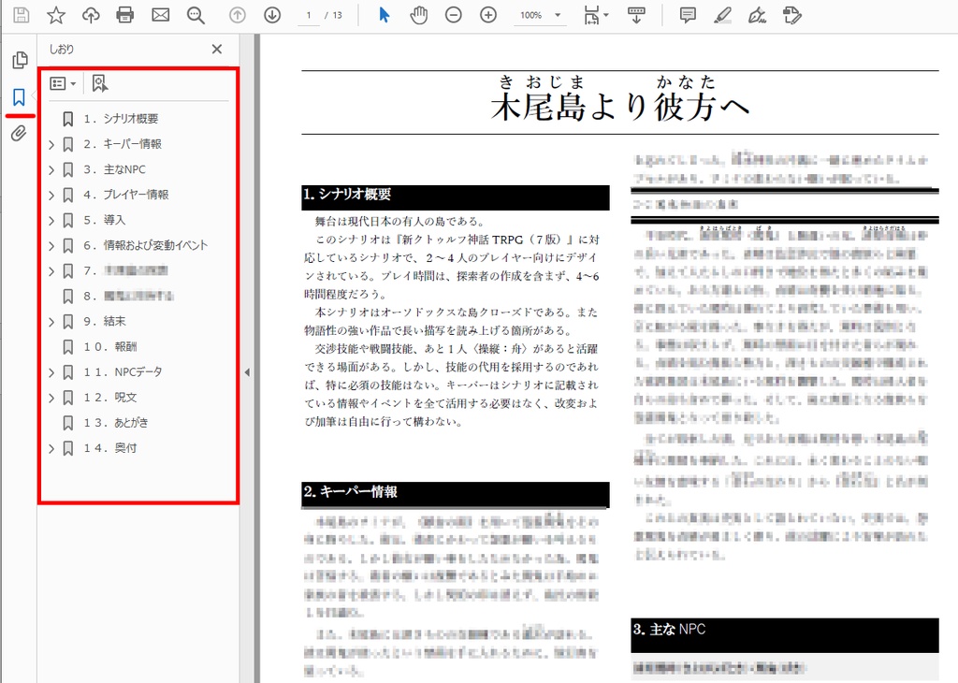The width and height of the screenshot is (958, 683).
Task: Go to the next page
Action: (x=272, y=15)
